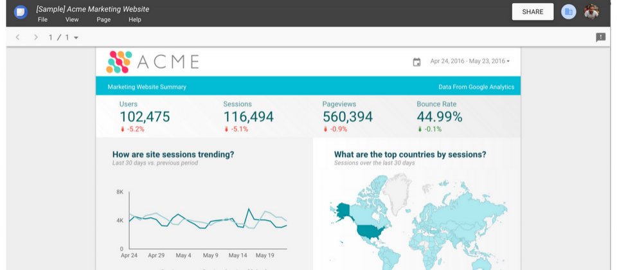The width and height of the screenshot is (617, 270).
Task: Click the -5.2% Users change indicator
Action: [132, 129]
